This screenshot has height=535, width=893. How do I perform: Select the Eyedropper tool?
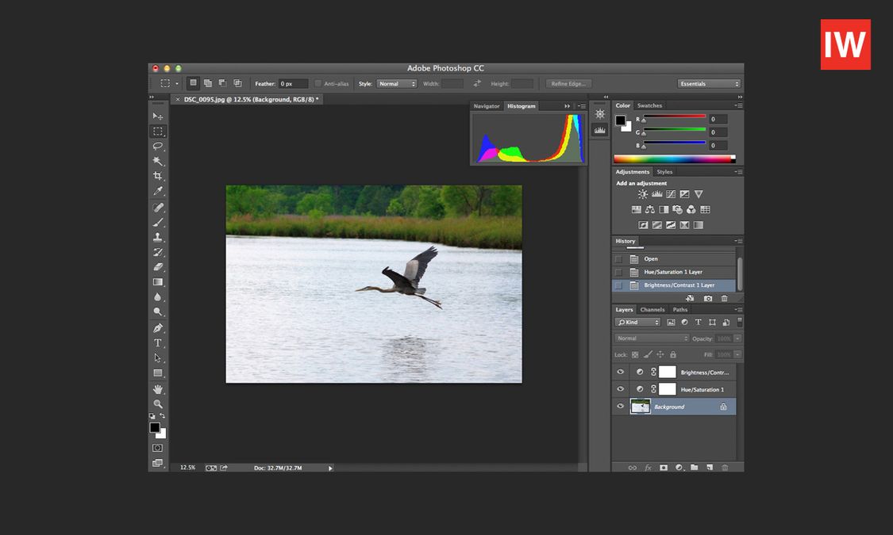[x=158, y=190]
